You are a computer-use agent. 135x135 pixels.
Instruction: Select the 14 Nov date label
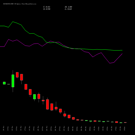click(x=21, y=128)
